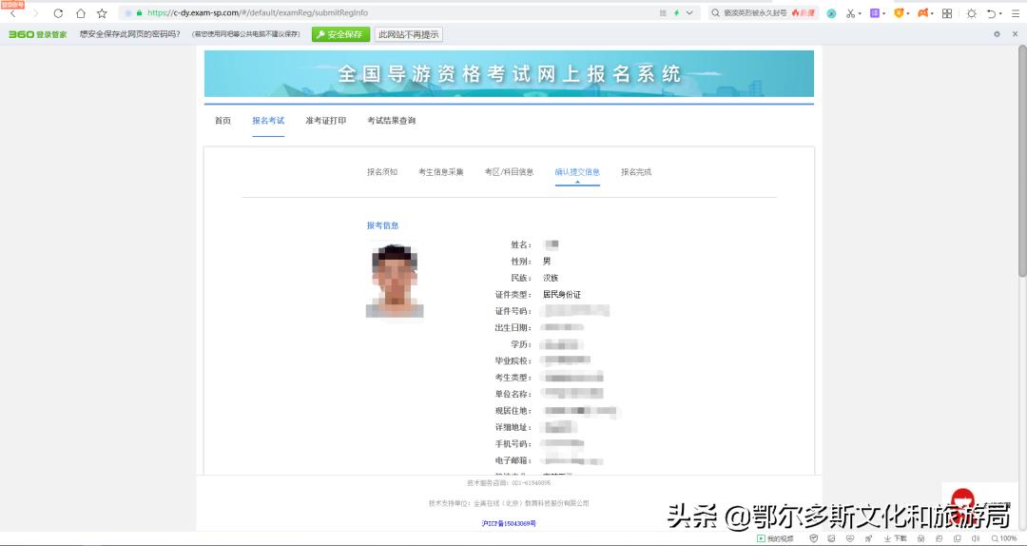
Task: Open the 准考证打印 tab
Action: 325,121
